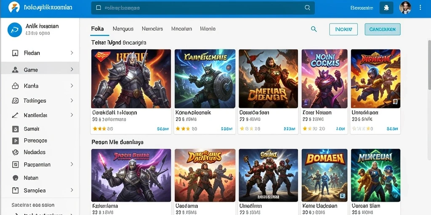Switch to the Nanguus tab
Image resolution: width=431 pixels, height=215 pixels.
tap(123, 29)
